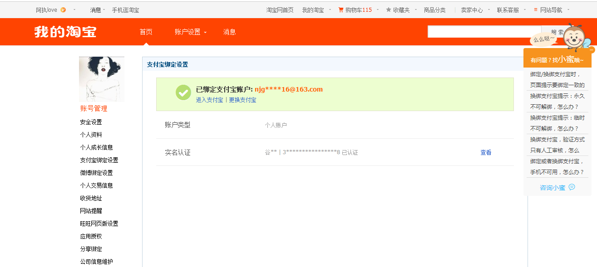Click the 网站导航 list icon
The height and width of the screenshot is (267, 597).
[536, 10]
